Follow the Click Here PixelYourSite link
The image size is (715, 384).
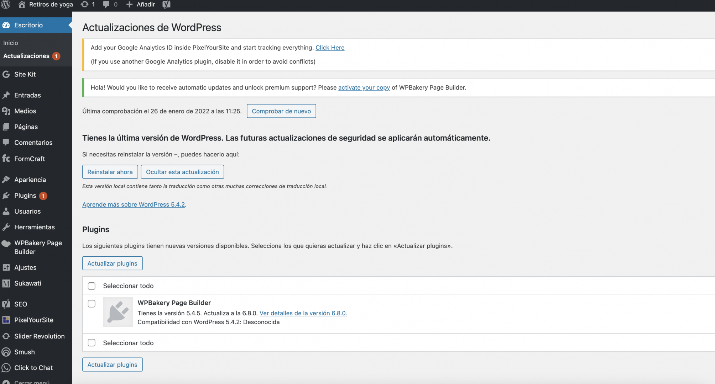(x=330, y=47)
